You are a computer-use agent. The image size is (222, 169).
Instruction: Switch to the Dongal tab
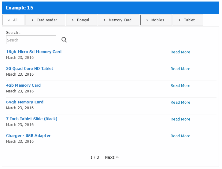click(x=82, y=20)
